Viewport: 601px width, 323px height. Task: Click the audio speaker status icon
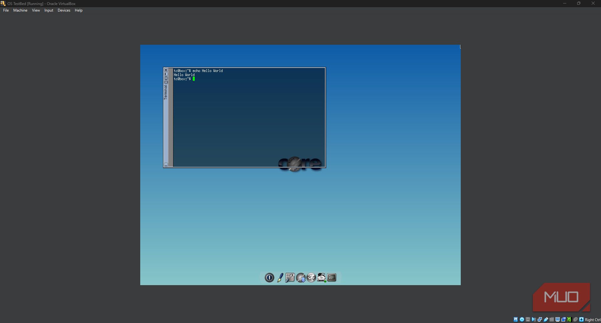point(534,320)
